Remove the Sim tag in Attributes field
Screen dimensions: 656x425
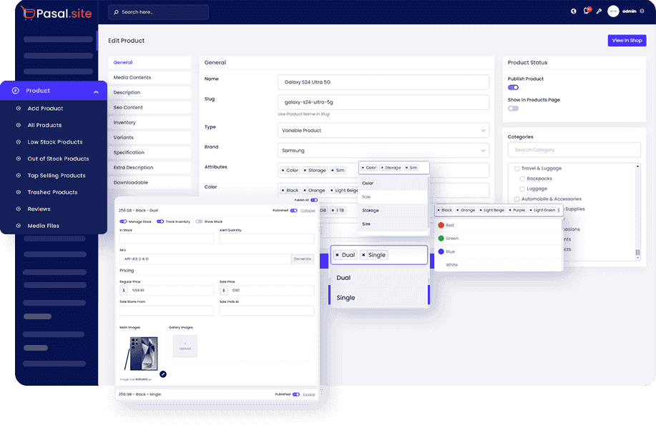[333, 171]
